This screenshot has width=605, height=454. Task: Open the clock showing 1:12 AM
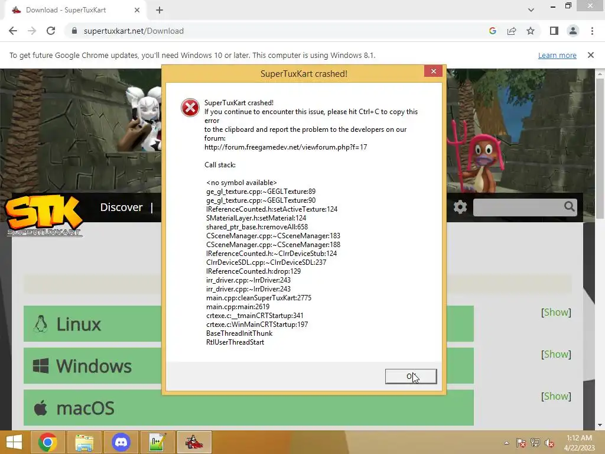point(579,443)
